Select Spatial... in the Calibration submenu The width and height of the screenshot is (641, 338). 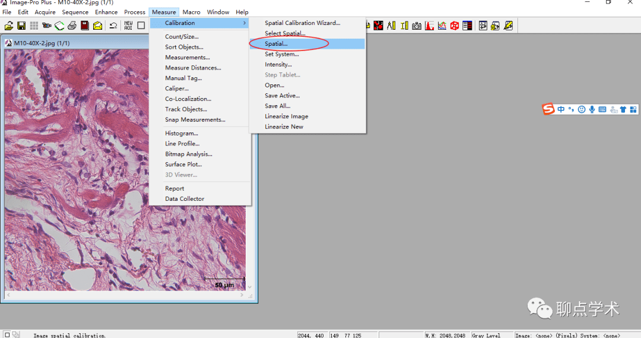coord(276,44)
